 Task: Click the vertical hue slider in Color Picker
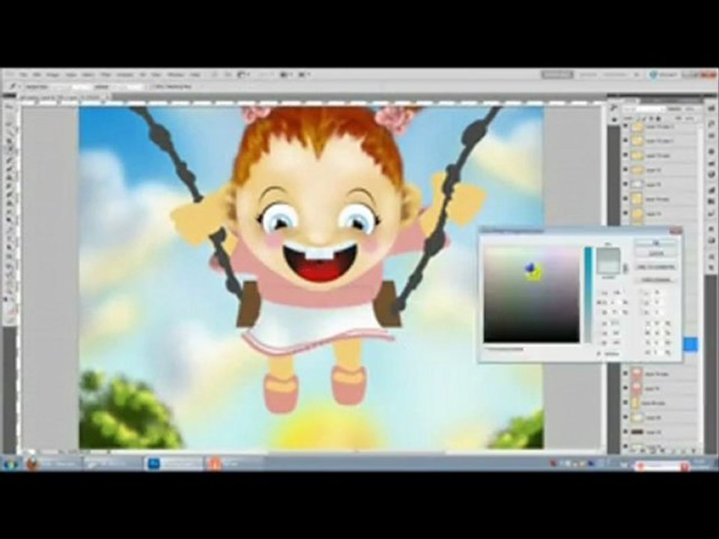coord(589,295)
